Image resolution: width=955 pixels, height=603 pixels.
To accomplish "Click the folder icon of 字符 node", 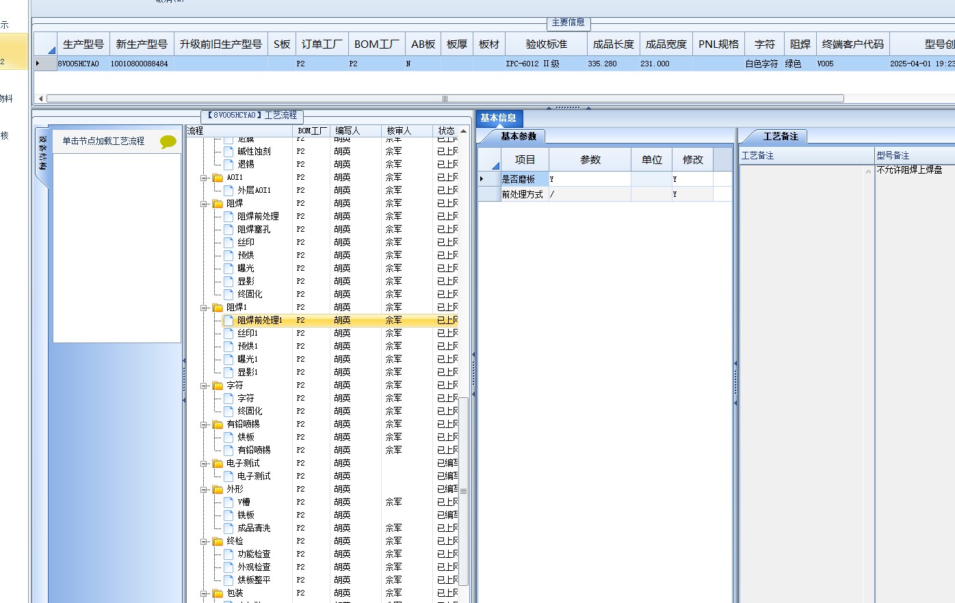I will [x=218, y=385].
